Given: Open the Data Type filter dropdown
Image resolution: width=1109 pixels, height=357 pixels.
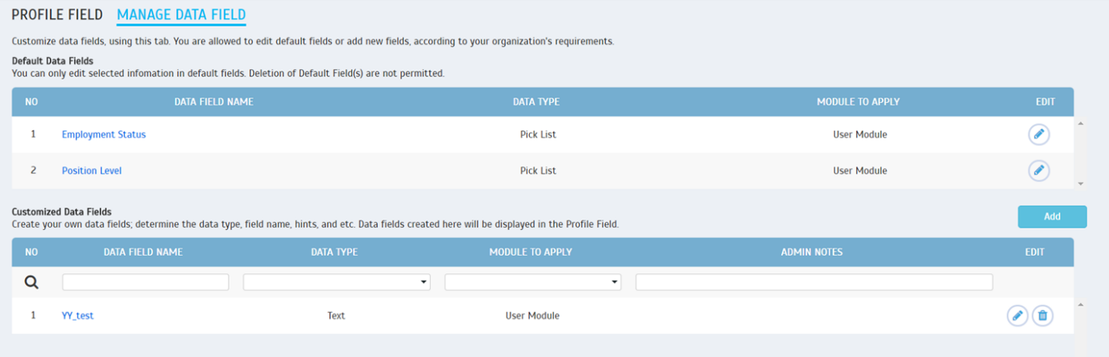Looking at the screenshot, I should pyautogui.click(x=337, y=282).
